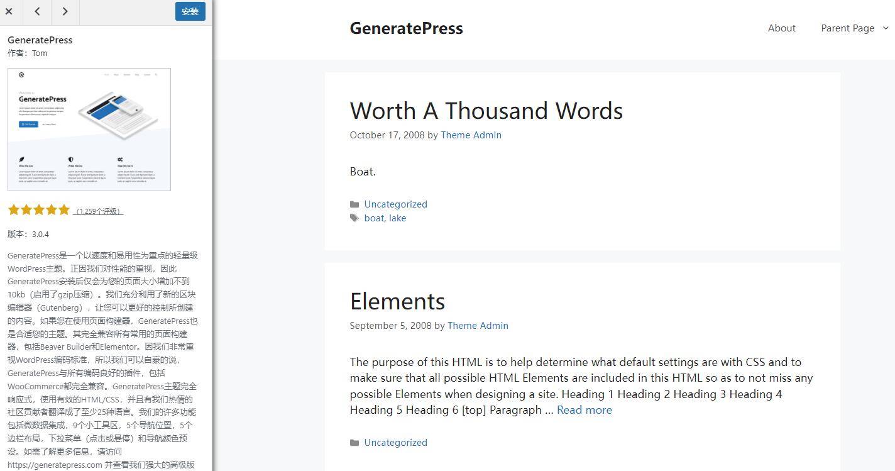Click the folder category icon in first post

(354, 204)
